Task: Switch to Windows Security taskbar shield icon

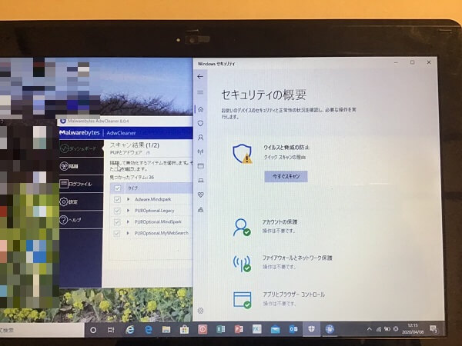Action: click(311, 329)
